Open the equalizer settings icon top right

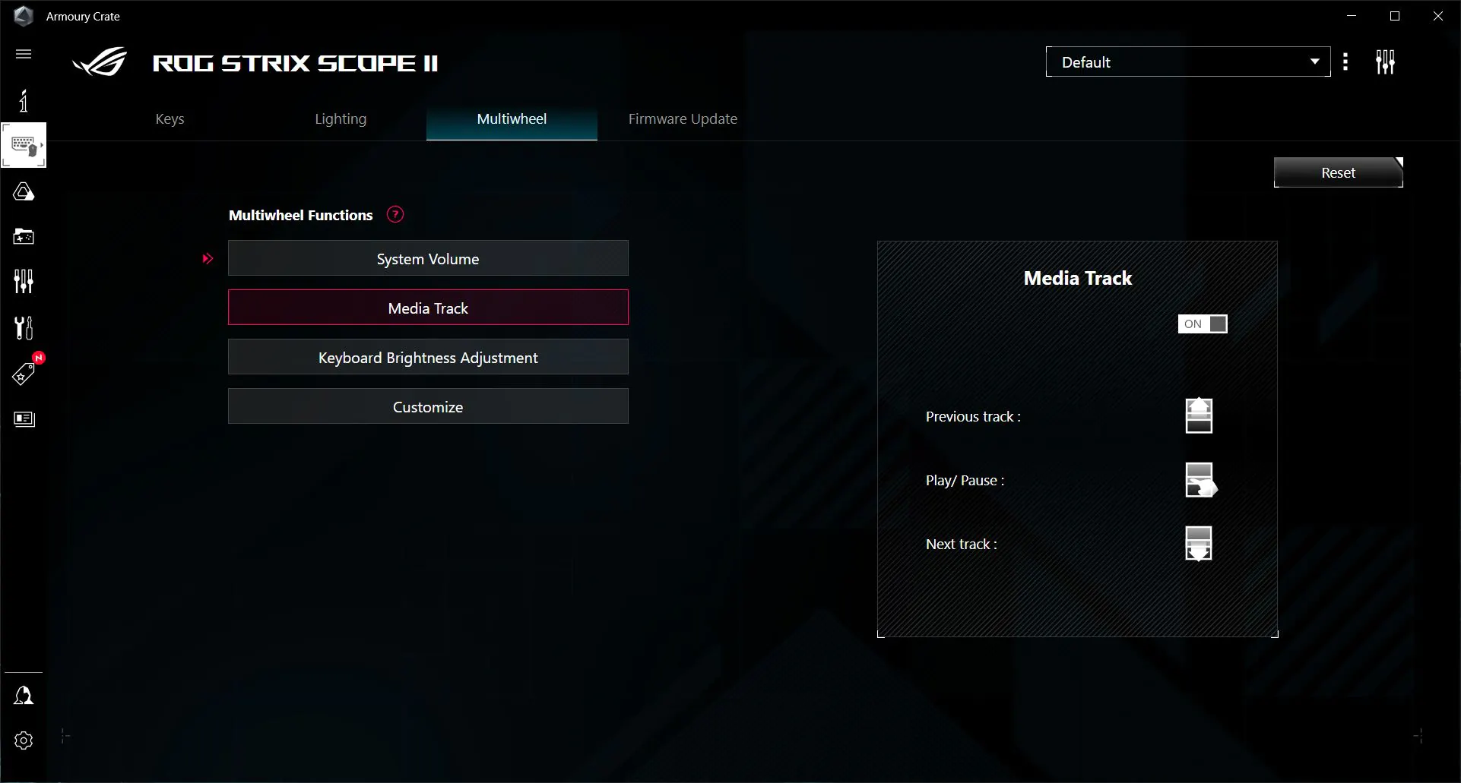tap(1385, 62)
